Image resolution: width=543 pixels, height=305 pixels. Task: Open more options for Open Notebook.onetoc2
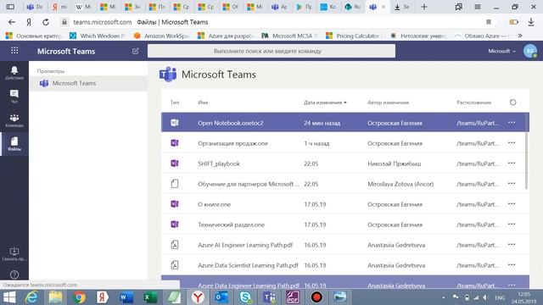click(x=512, y=122)
